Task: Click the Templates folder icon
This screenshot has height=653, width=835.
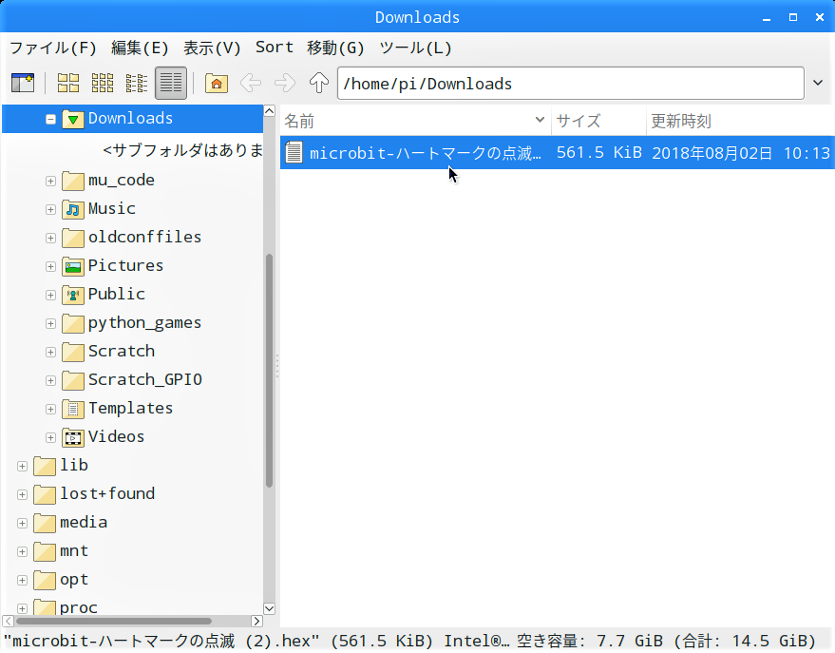Action: tap(73, 409)
